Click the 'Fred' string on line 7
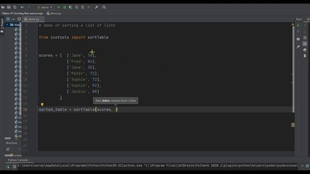Viewport: 310px width, 174px height. pyautogui.click(x=76, y=61)
